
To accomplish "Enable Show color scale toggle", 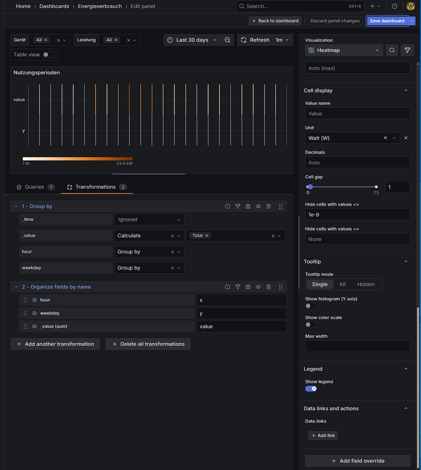I will click(311, 325).
